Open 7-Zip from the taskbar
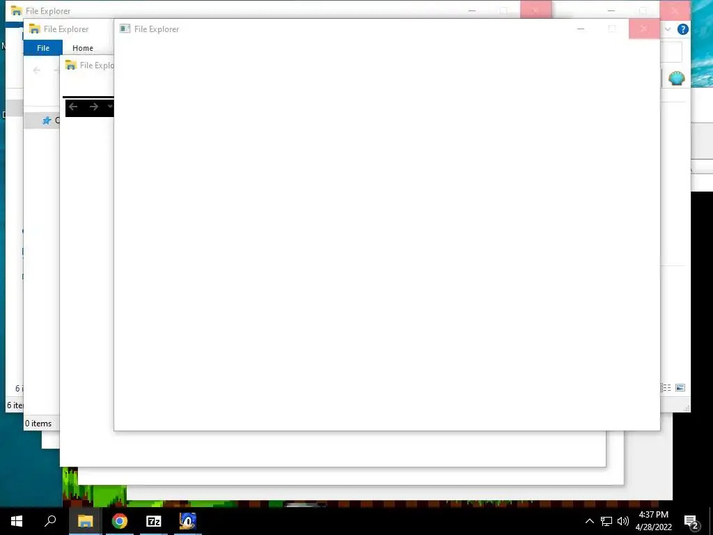713x535 pixels. (154, 521)
